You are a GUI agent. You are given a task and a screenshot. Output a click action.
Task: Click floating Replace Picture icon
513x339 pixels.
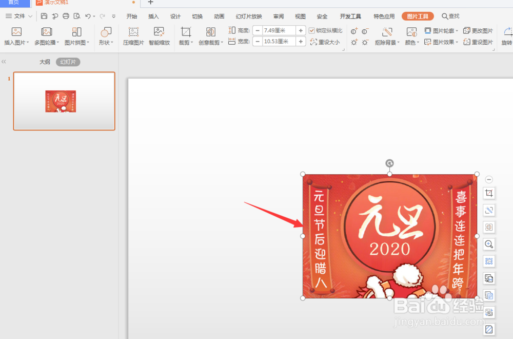(489, 312)
